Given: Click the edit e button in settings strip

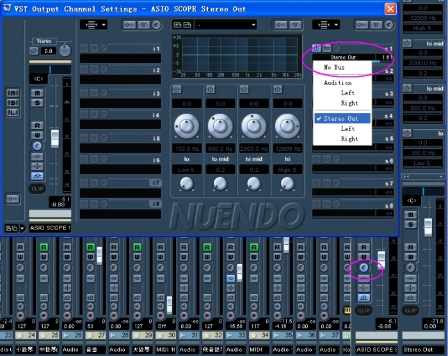Looking at the screenshot, I should (x=37, y=146).
